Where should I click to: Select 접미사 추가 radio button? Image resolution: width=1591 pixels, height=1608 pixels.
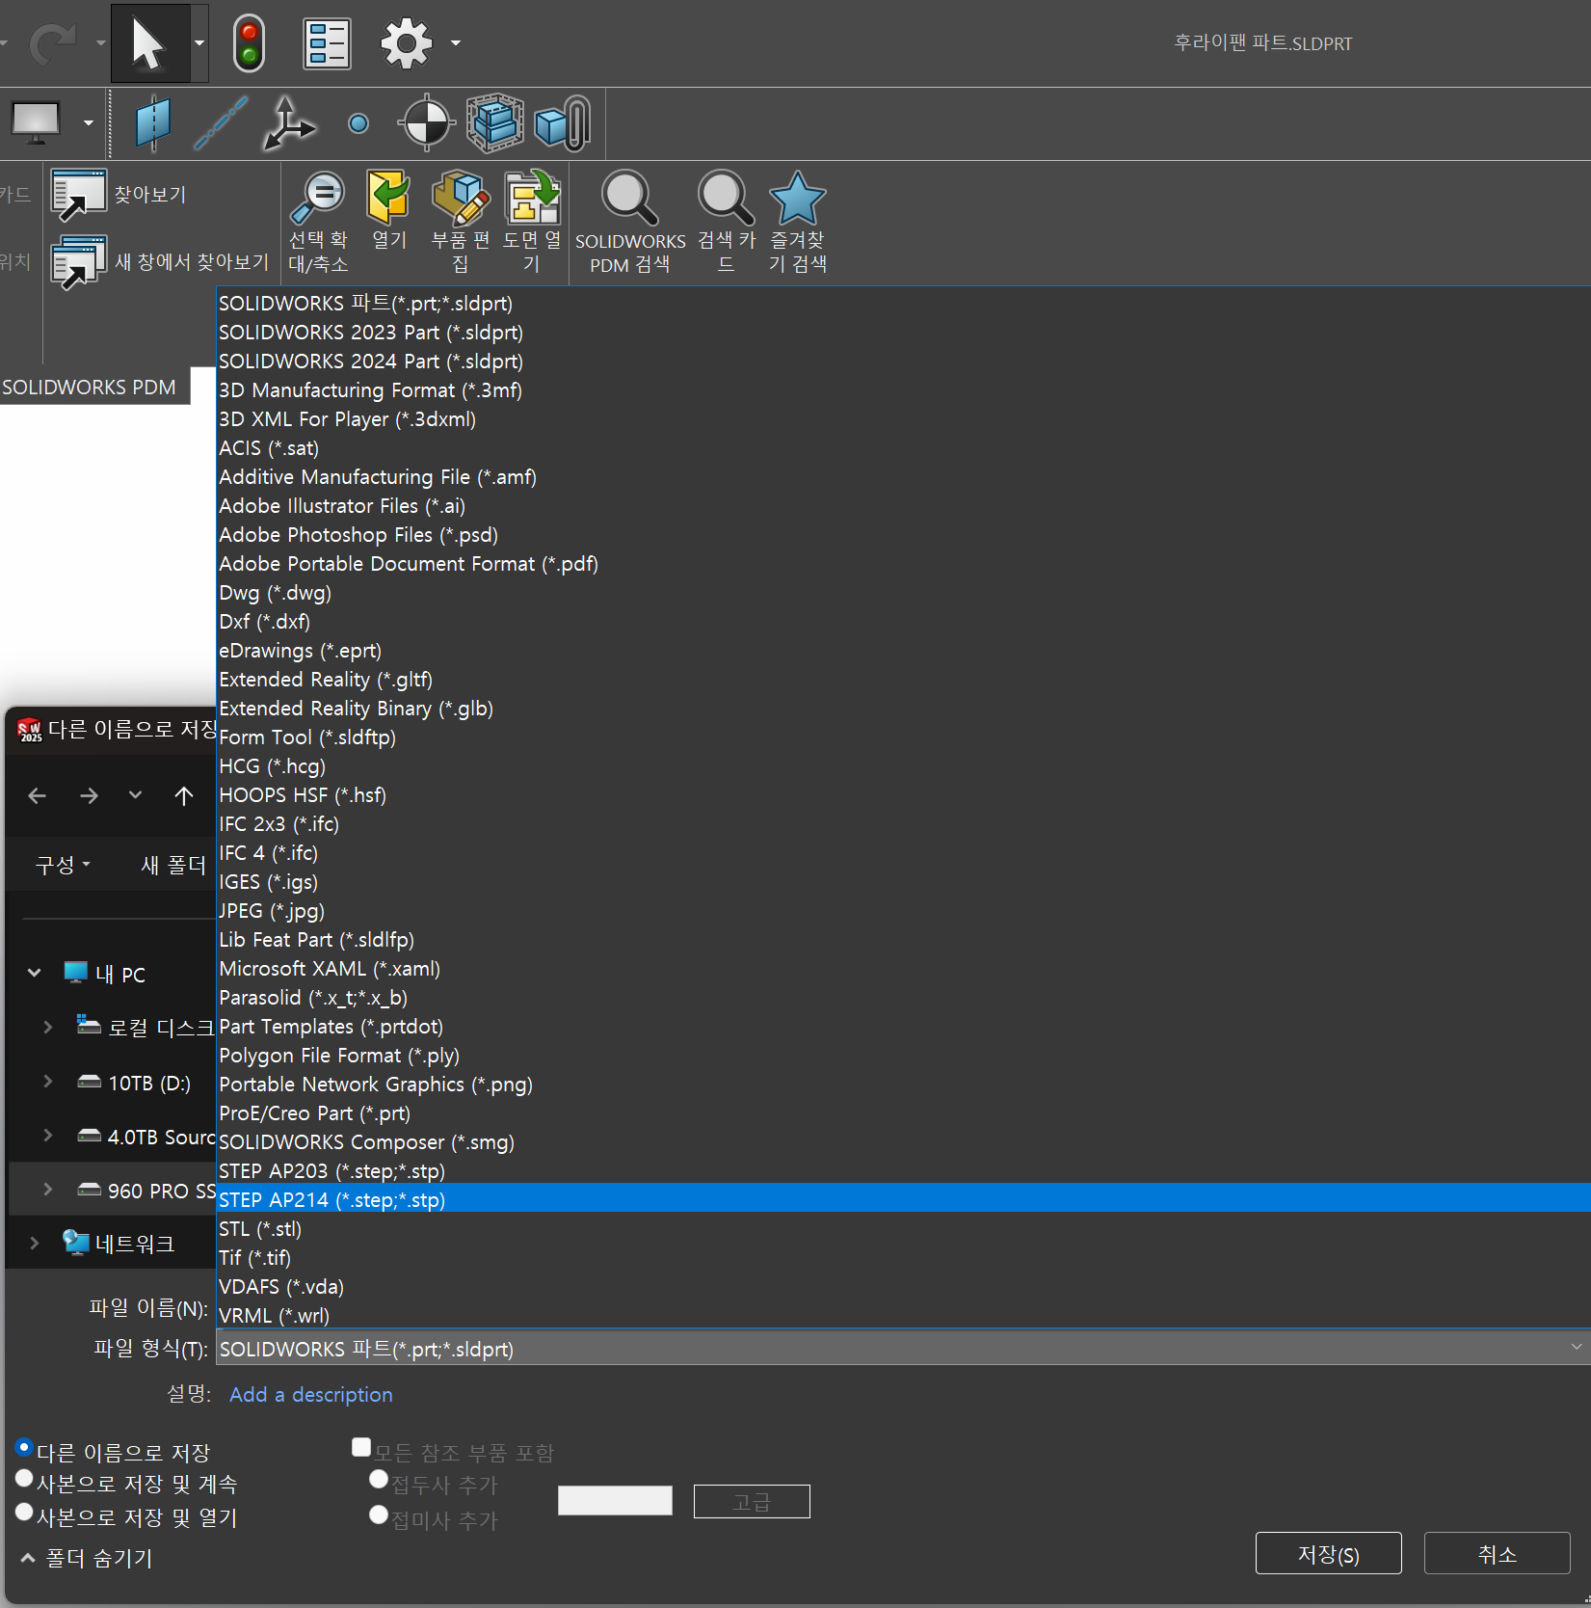(x=379, y=1515)
